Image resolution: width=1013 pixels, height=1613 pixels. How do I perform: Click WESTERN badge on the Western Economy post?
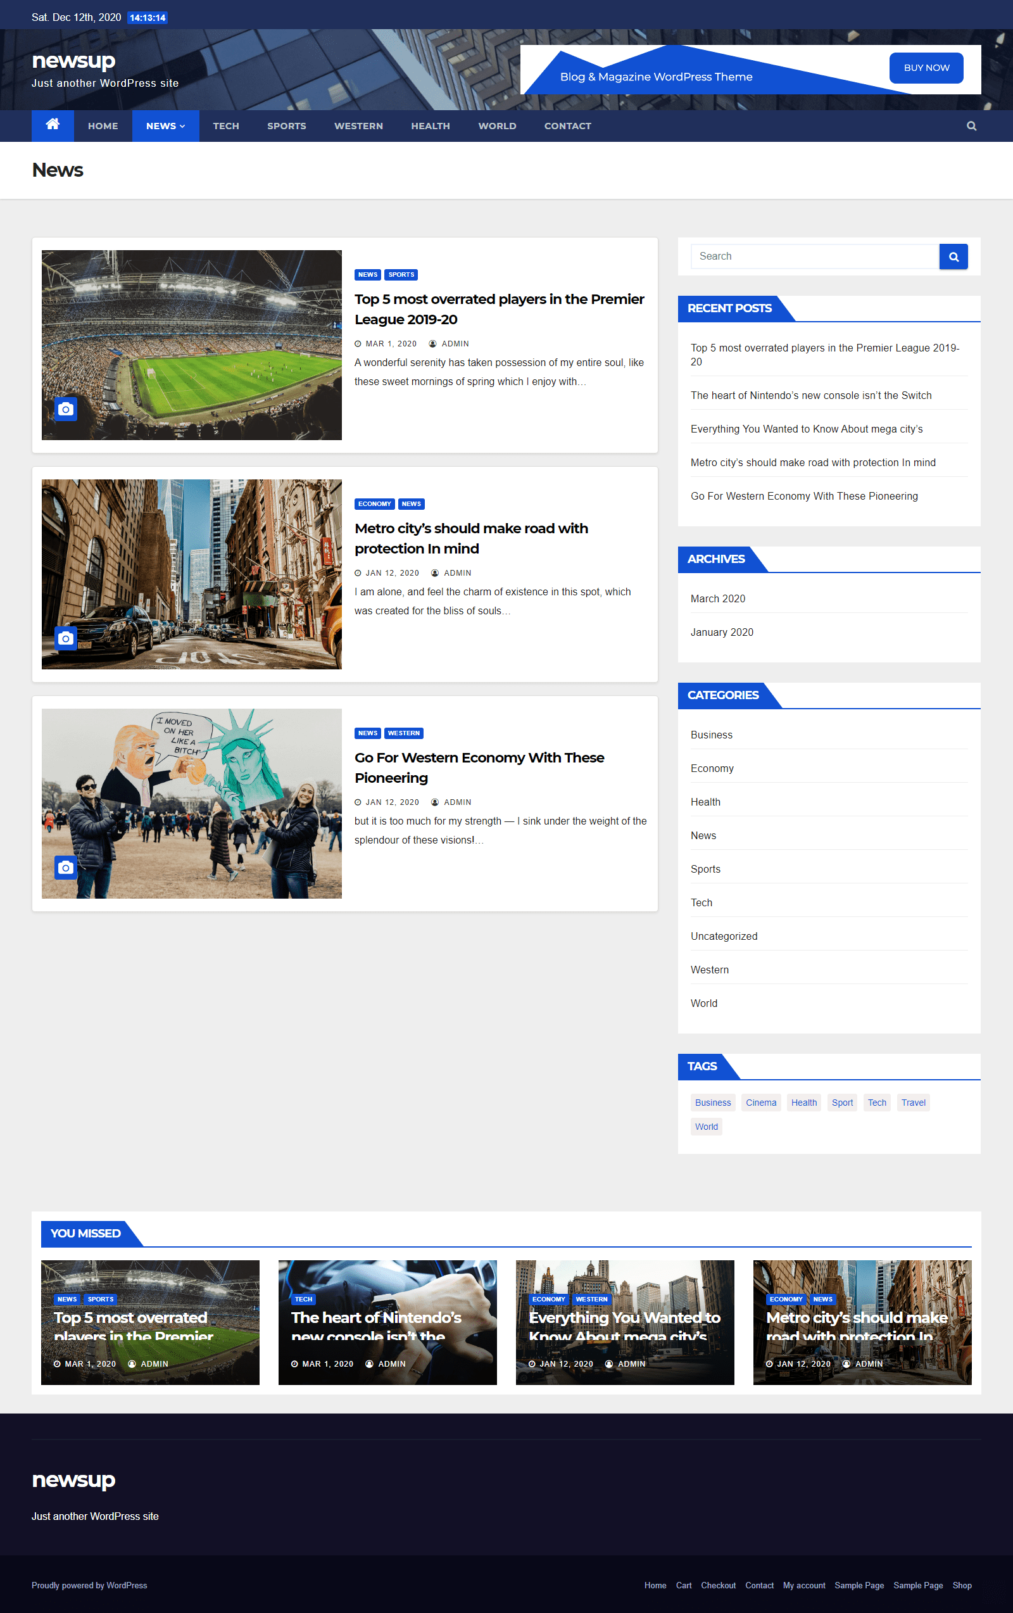[404, 733]
